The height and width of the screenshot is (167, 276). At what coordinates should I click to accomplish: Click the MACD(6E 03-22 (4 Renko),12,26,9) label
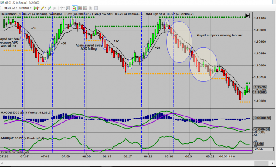(x=26, y=113)
